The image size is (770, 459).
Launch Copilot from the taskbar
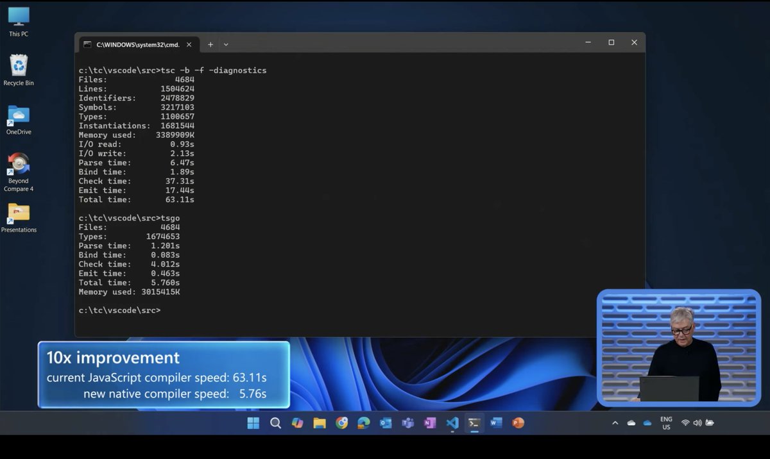tap(297, 423)
